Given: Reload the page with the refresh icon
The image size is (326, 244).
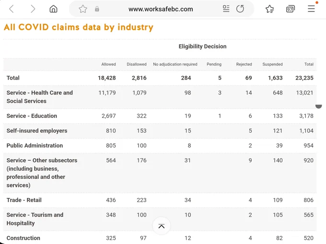Looking at the screenshot, I should (x=240, y=9).
